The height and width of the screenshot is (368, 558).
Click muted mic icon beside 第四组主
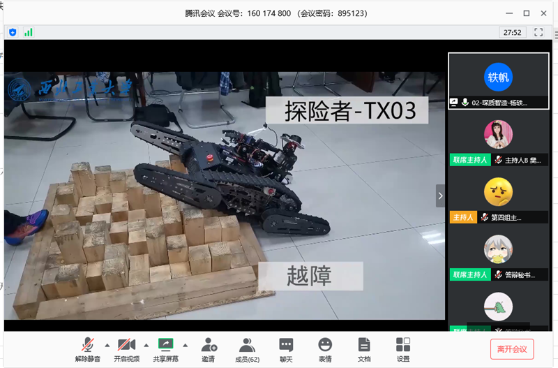pos(484,217)
